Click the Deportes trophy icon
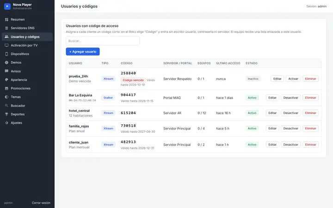This screenshot has width=333, height=208. pos(6,114)
